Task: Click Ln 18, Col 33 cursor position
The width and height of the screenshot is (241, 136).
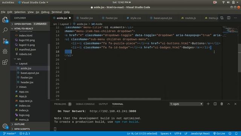Action: [142, 133]
